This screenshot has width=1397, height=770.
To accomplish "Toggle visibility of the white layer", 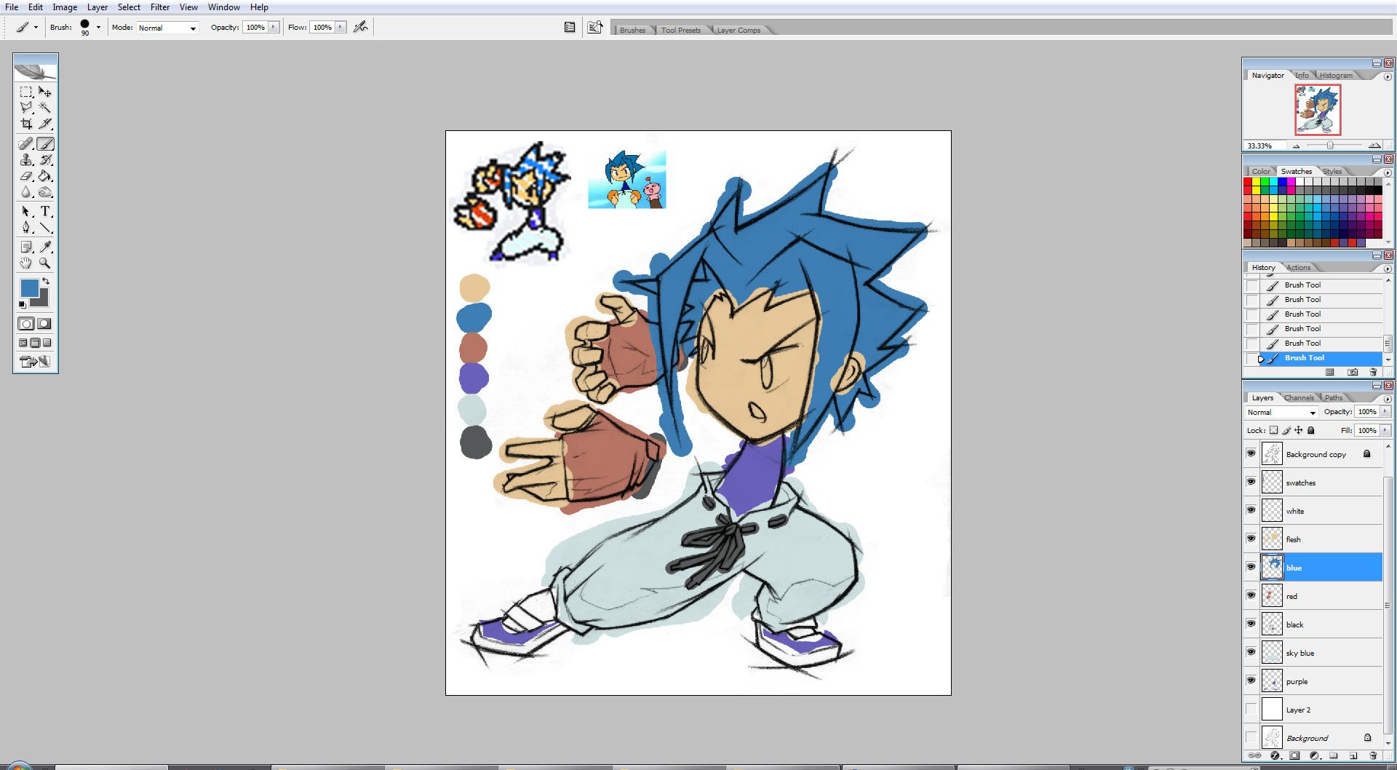I will (1251, 510).
